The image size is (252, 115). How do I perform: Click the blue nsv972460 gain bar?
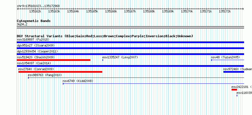click(x=234, y=72)
